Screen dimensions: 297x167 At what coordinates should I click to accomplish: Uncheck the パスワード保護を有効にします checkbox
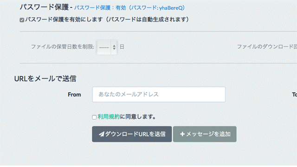22,20
